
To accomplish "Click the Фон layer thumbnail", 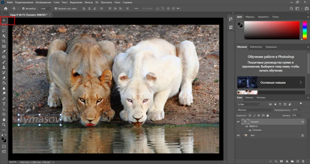I will pos(245,135).
